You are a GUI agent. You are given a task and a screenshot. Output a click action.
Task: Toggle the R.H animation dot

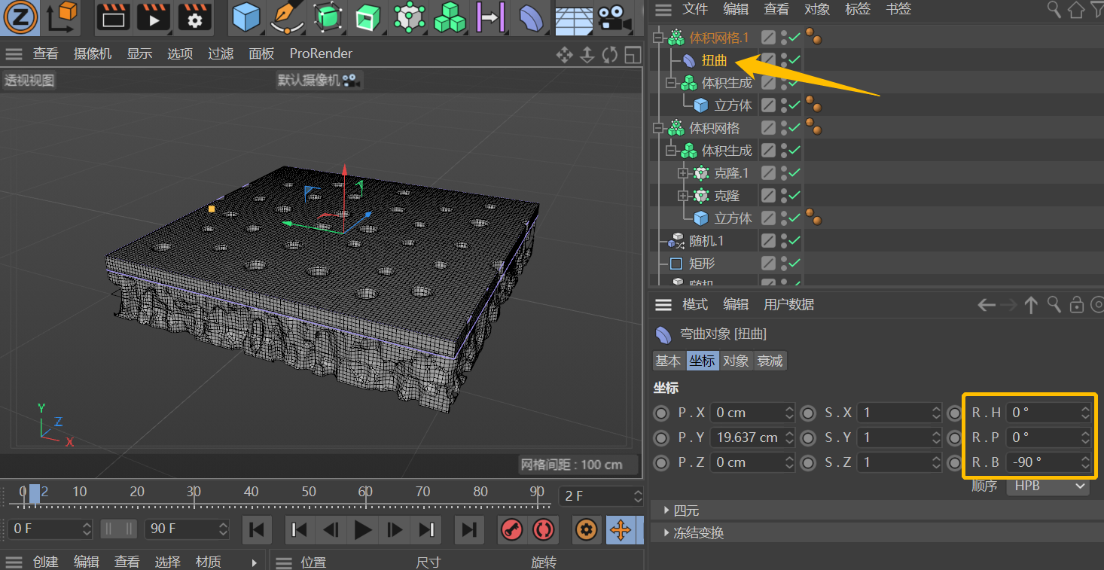coord(955,413)
